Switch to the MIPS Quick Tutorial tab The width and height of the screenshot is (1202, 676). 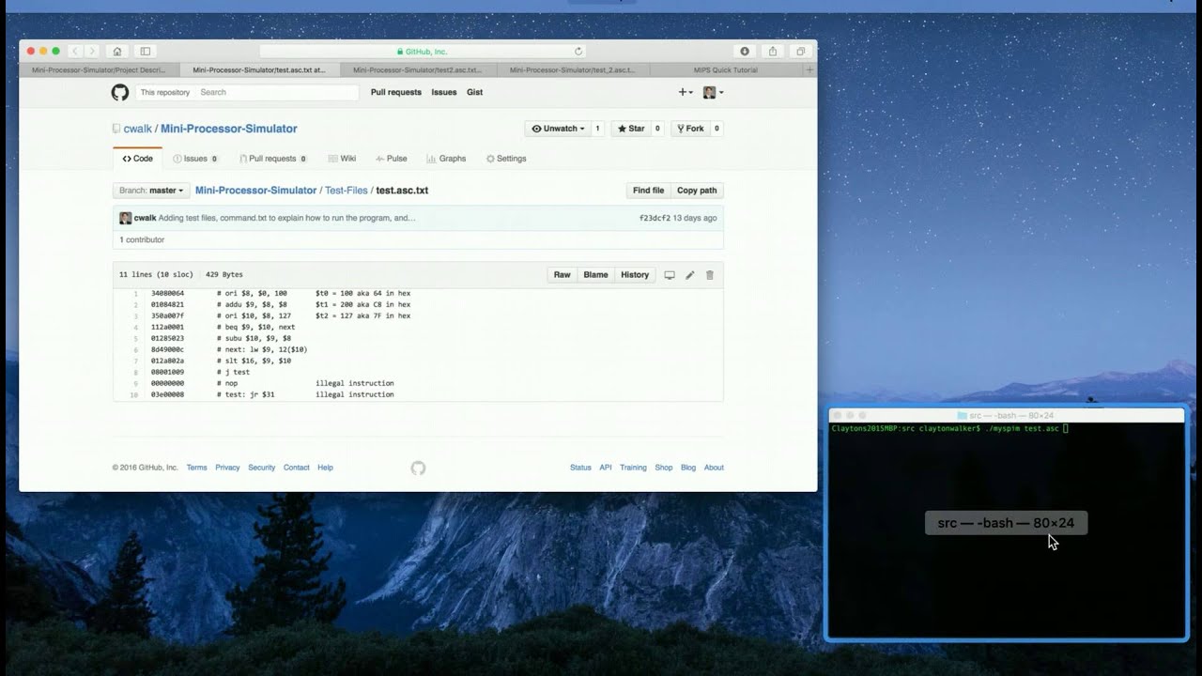[726, 69]
